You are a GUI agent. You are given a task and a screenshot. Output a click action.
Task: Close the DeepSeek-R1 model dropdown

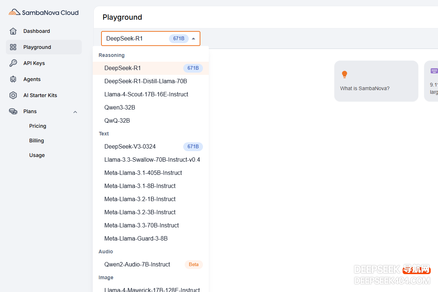click(193, 38)
